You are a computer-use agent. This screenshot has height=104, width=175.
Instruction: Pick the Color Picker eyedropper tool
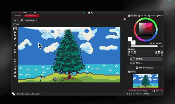[15, 72]
